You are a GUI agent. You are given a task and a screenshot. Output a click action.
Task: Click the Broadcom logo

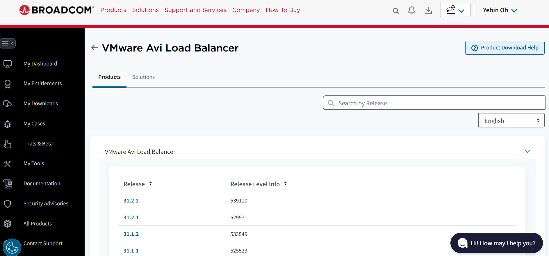(x=56, y=10)
